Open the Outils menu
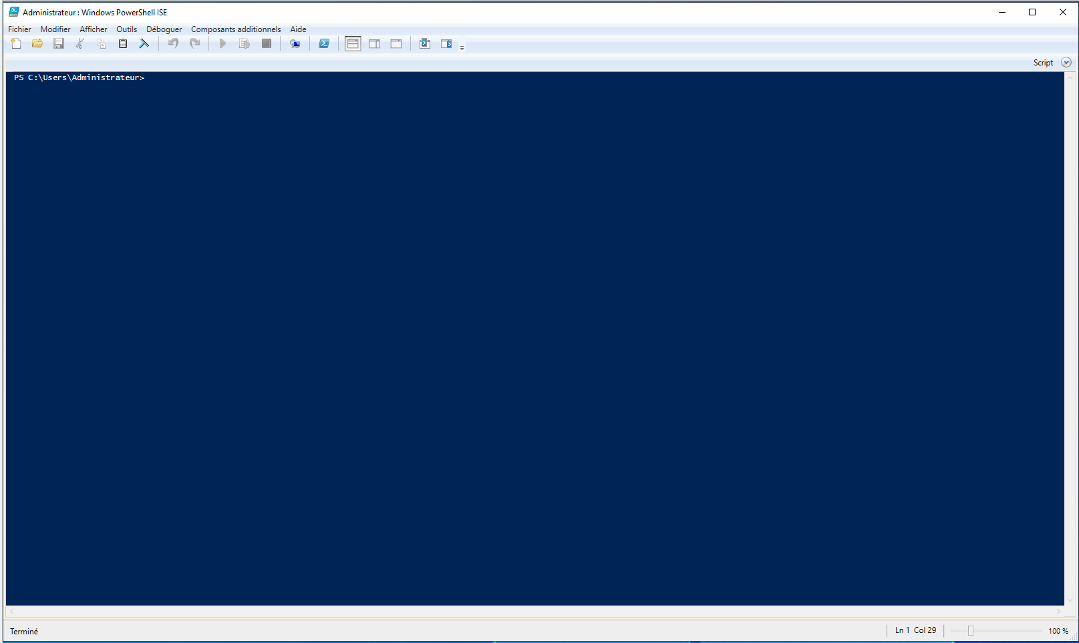1079x643 pixels. point(126,29)
